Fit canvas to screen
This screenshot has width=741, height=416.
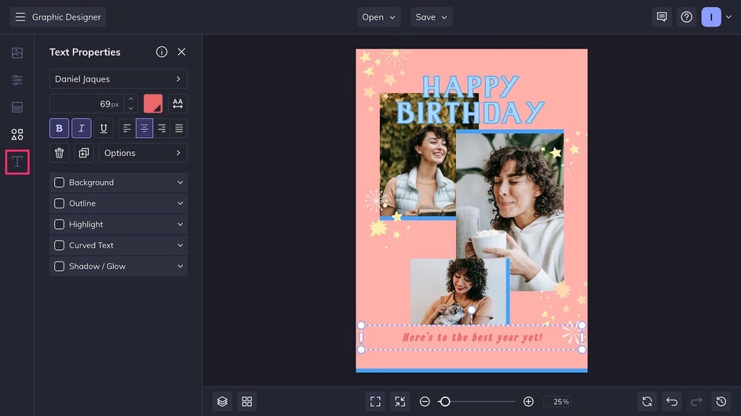point(375,401)
